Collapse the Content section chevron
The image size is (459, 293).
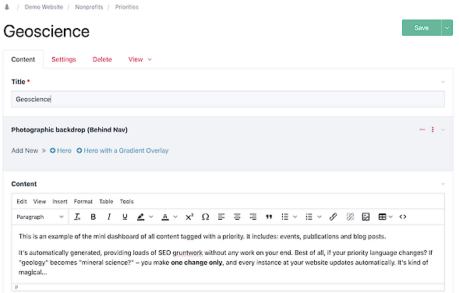(443, 184)
